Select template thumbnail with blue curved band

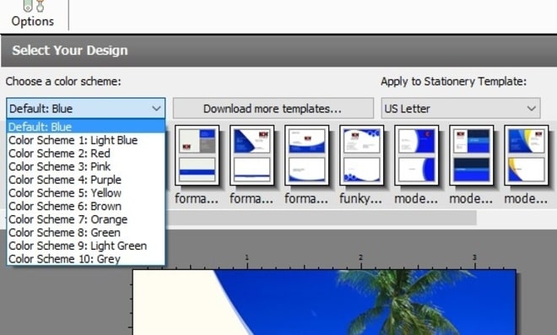(306, 155)
